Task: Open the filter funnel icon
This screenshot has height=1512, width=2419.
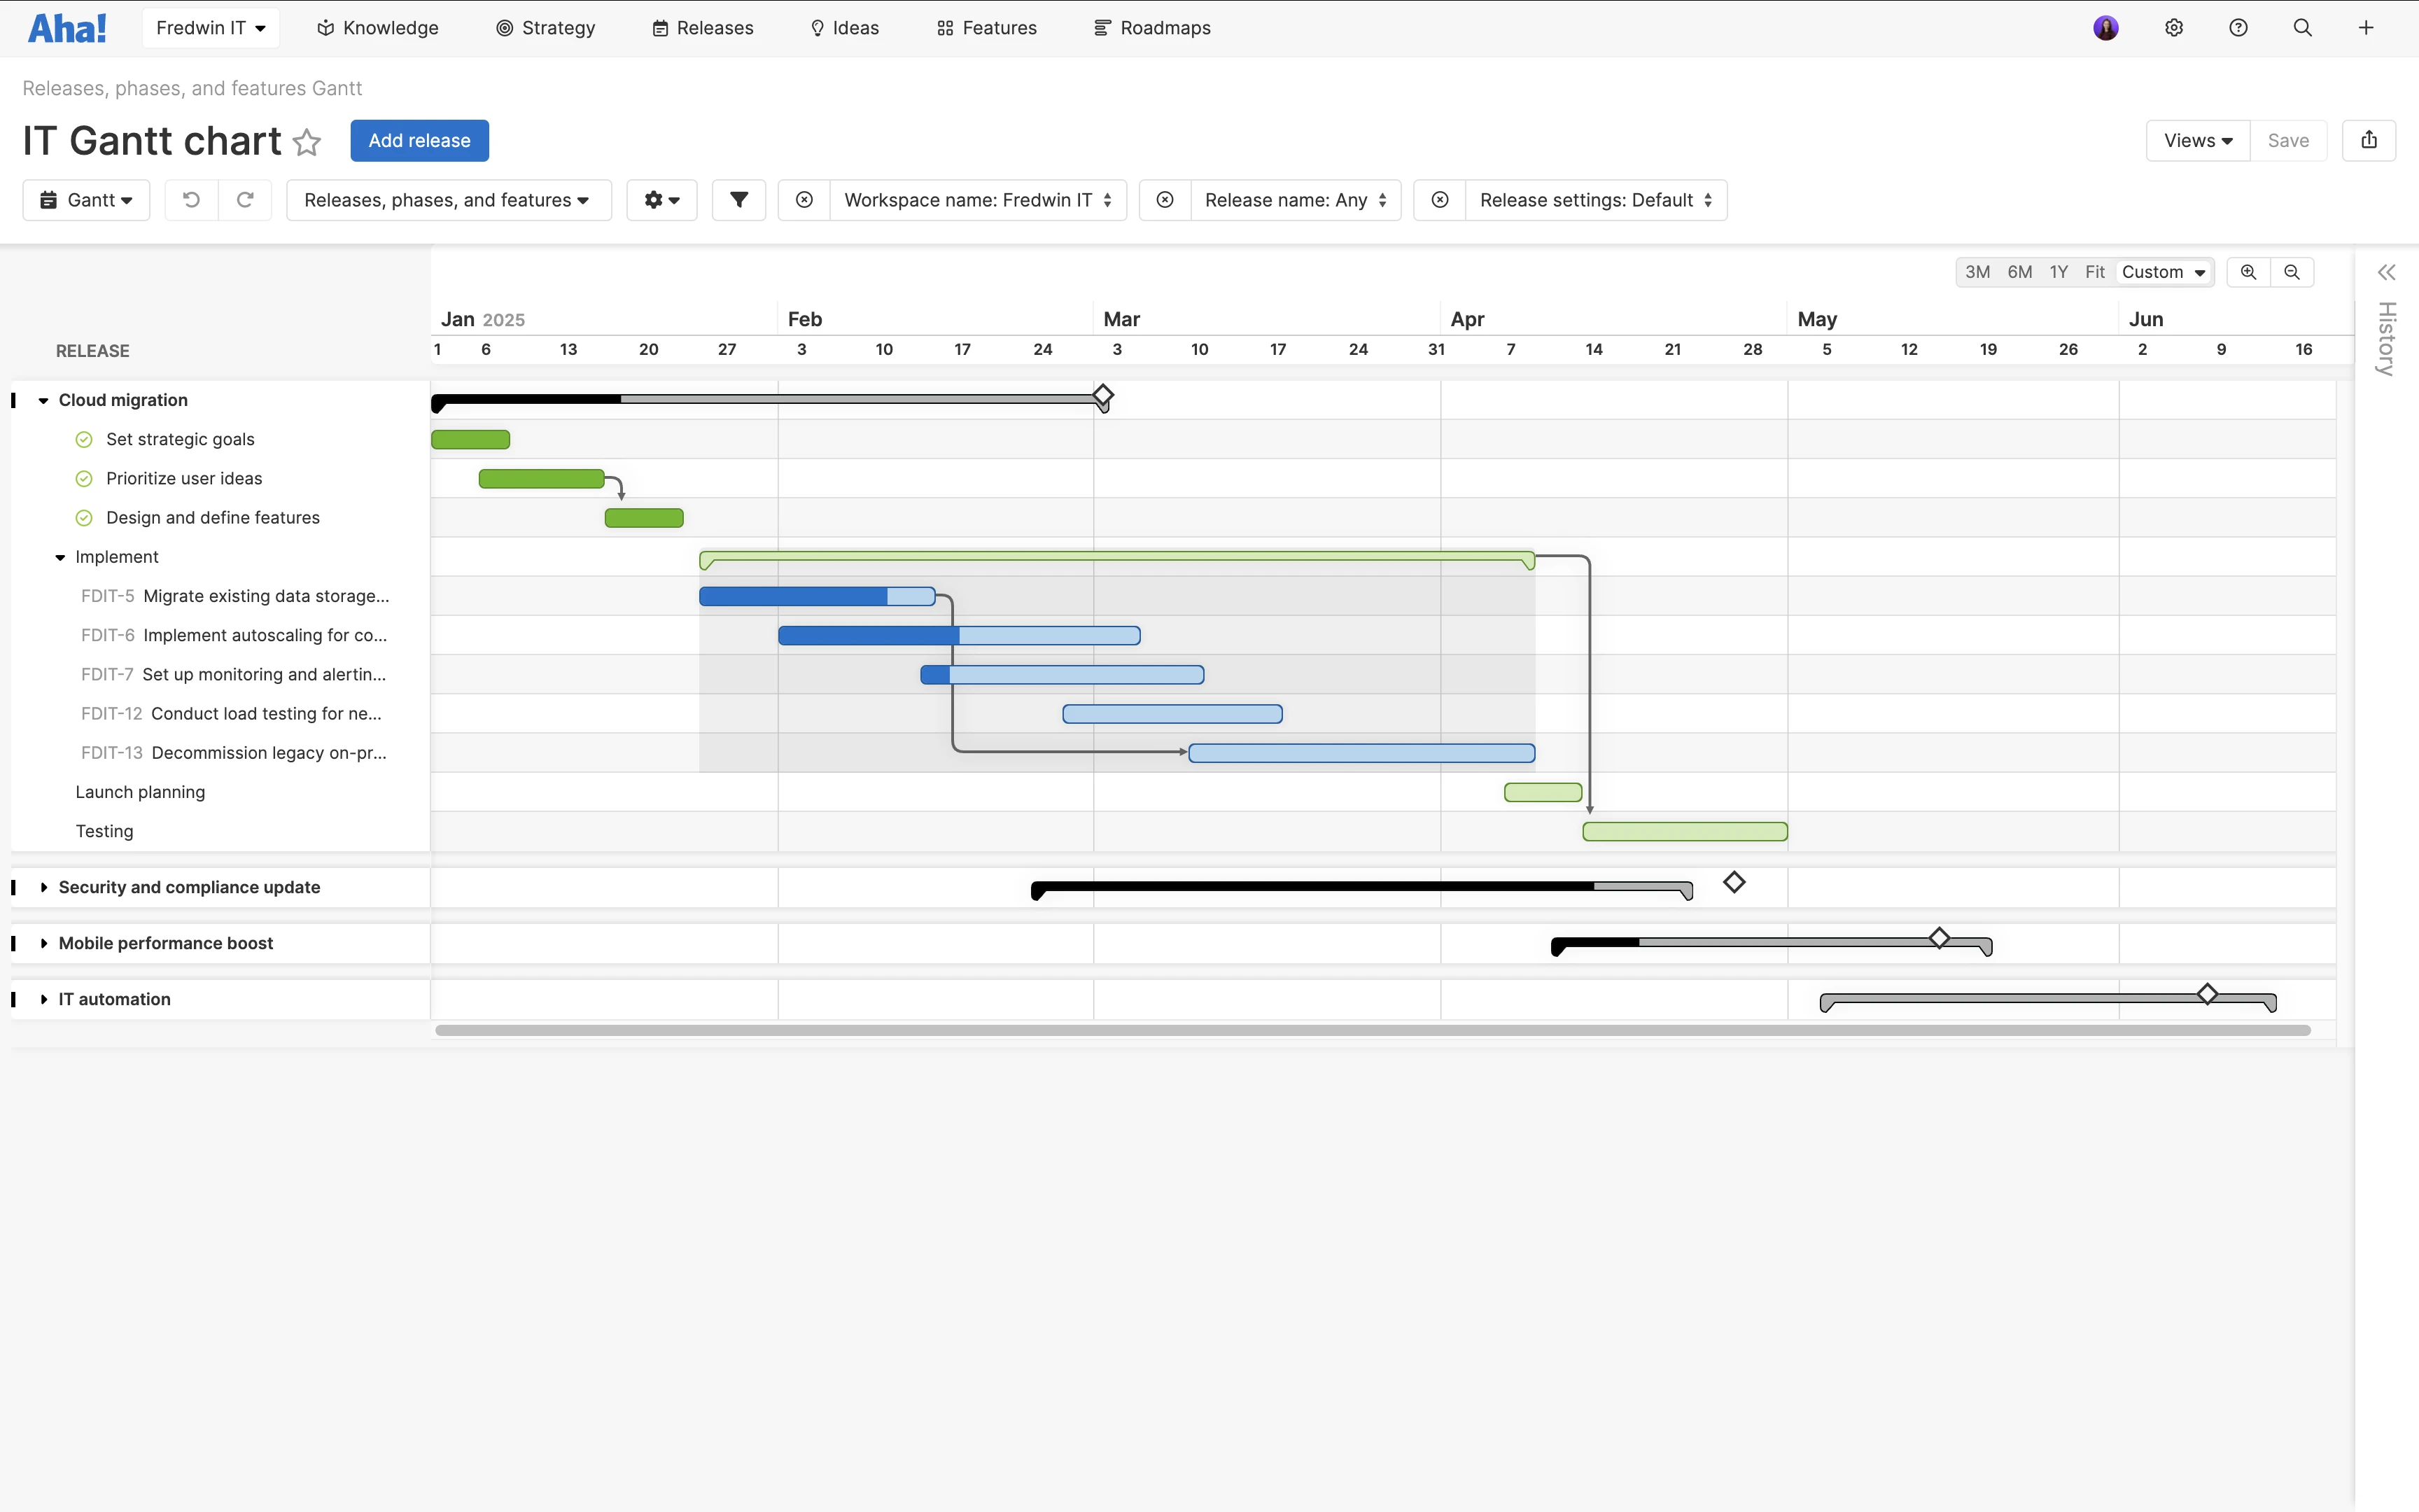Action: tap(738, 199)
